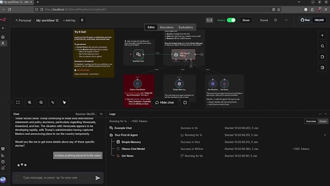Click the n8n logo in the sidebar
This screenshot has height=186, width=330.
(x=3, y=19)
